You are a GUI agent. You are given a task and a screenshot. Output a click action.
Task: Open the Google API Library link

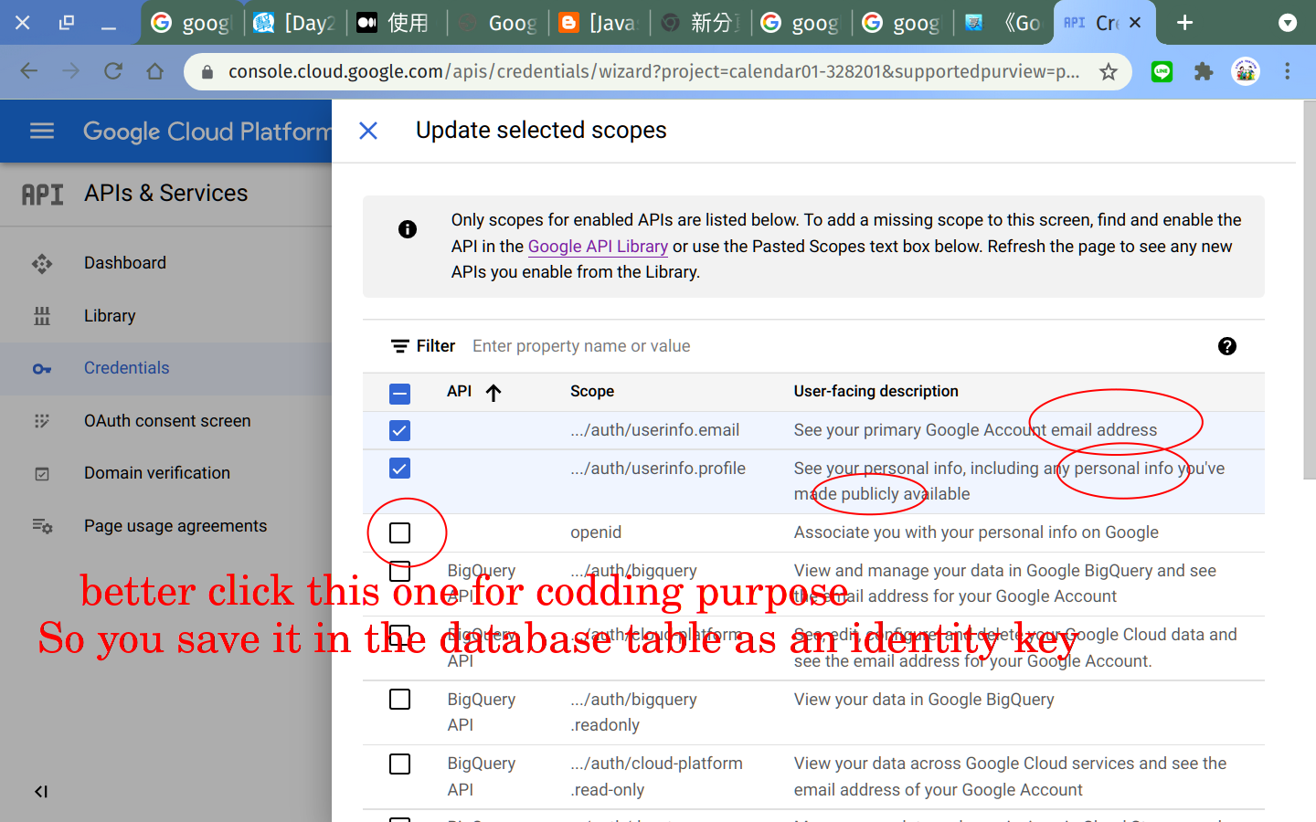pos(598,247)
